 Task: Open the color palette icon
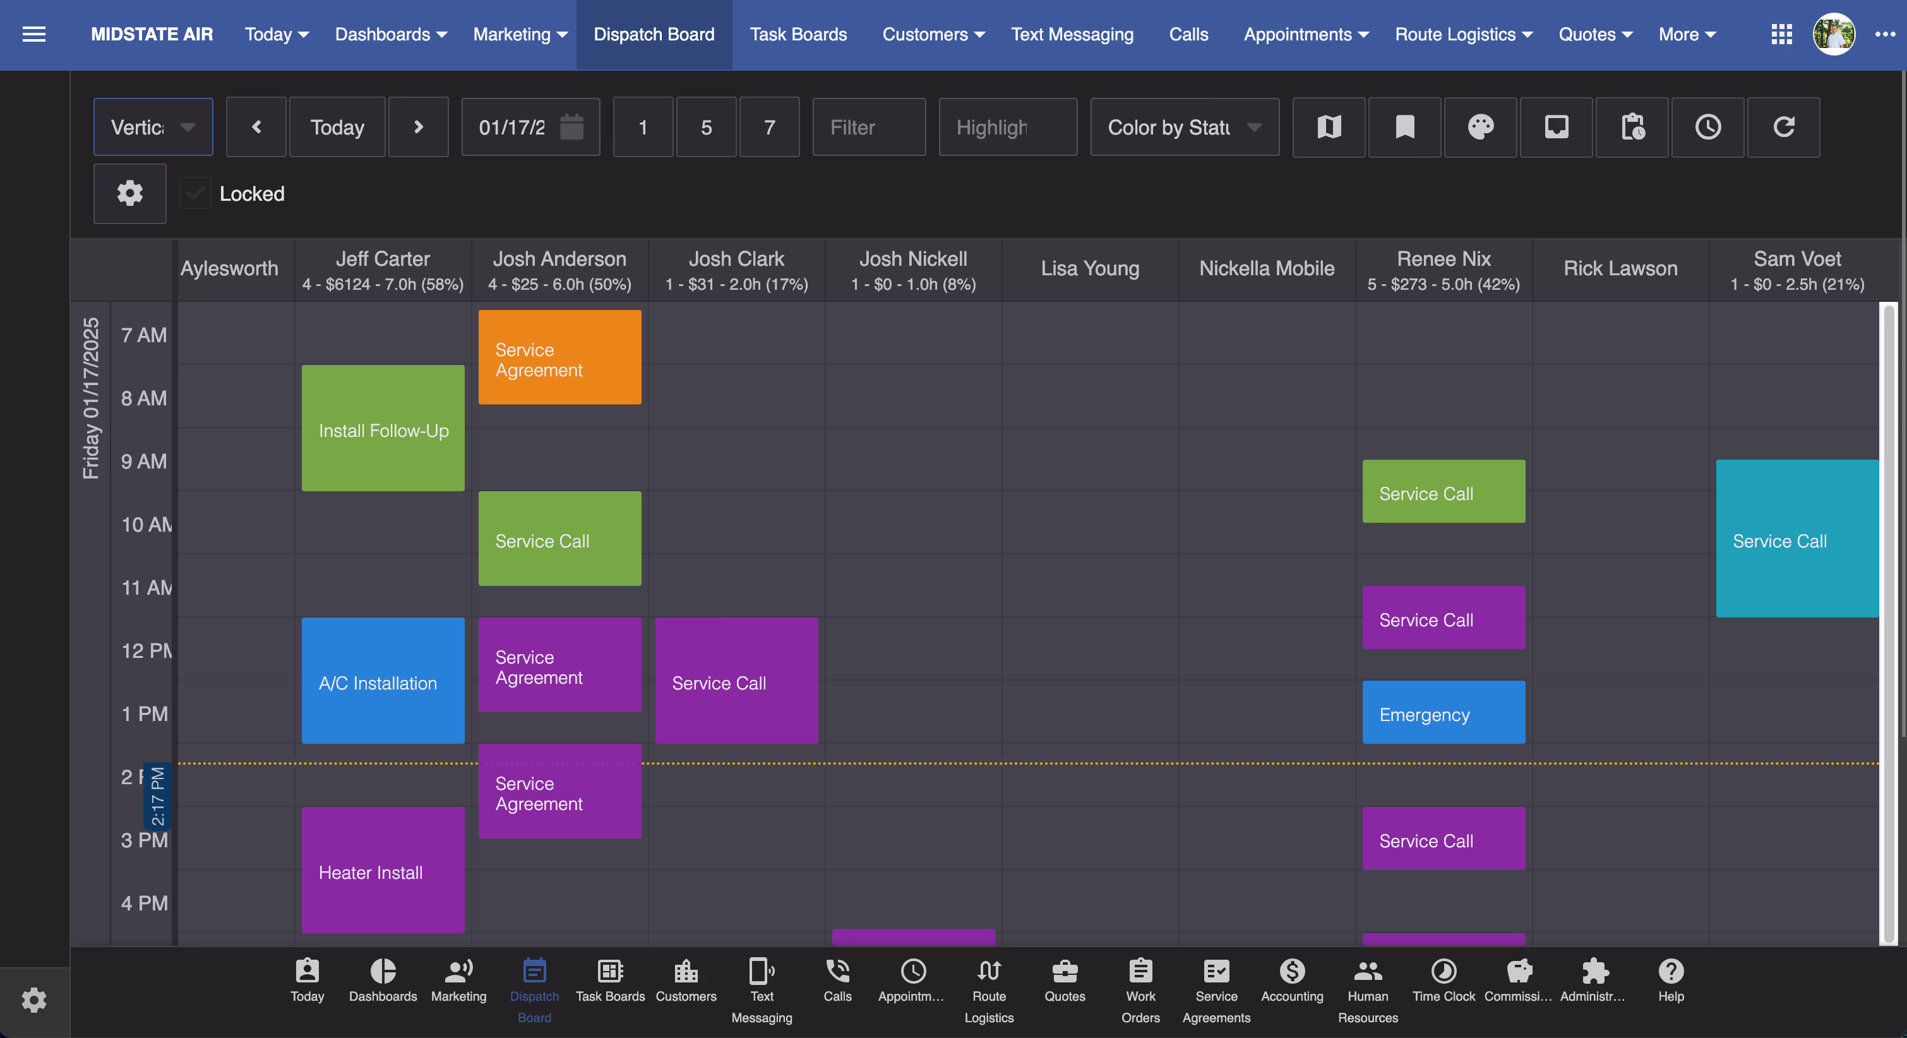point(1480,128)
